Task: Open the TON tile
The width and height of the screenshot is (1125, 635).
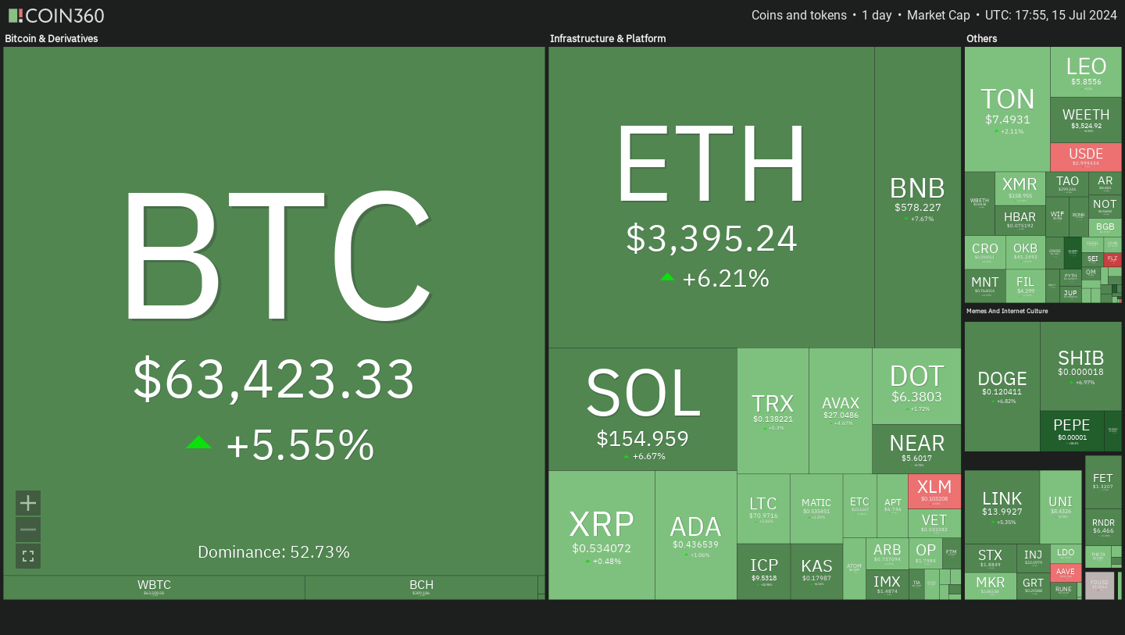Action: [1007, 109]
